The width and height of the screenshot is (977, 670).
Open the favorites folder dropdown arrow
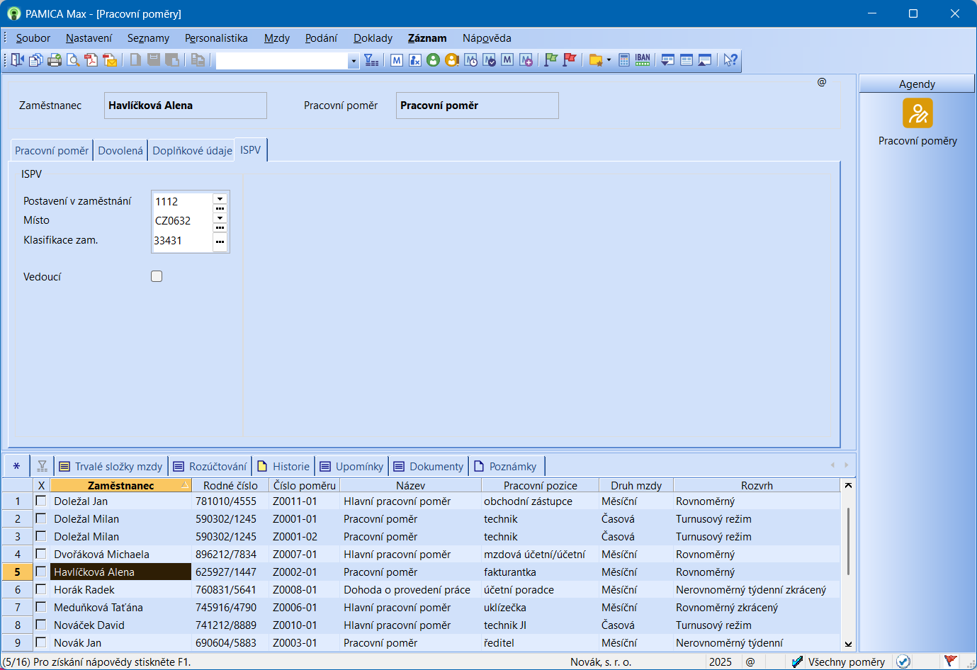609,60
